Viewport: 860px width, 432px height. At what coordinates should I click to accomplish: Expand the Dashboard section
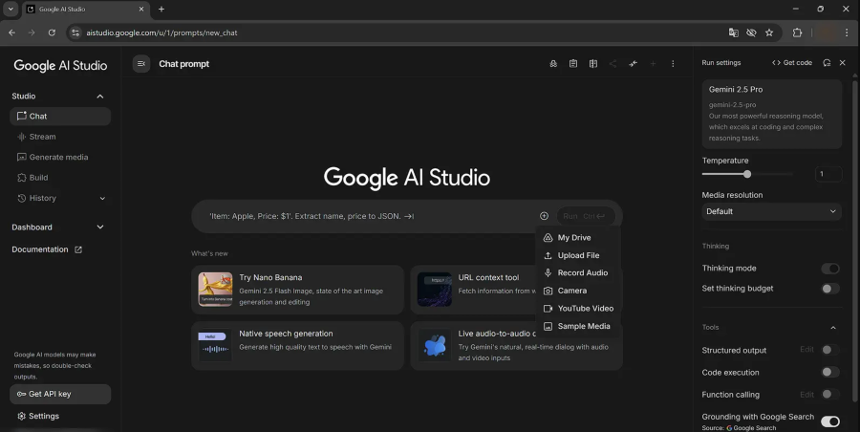coord(57,227)
